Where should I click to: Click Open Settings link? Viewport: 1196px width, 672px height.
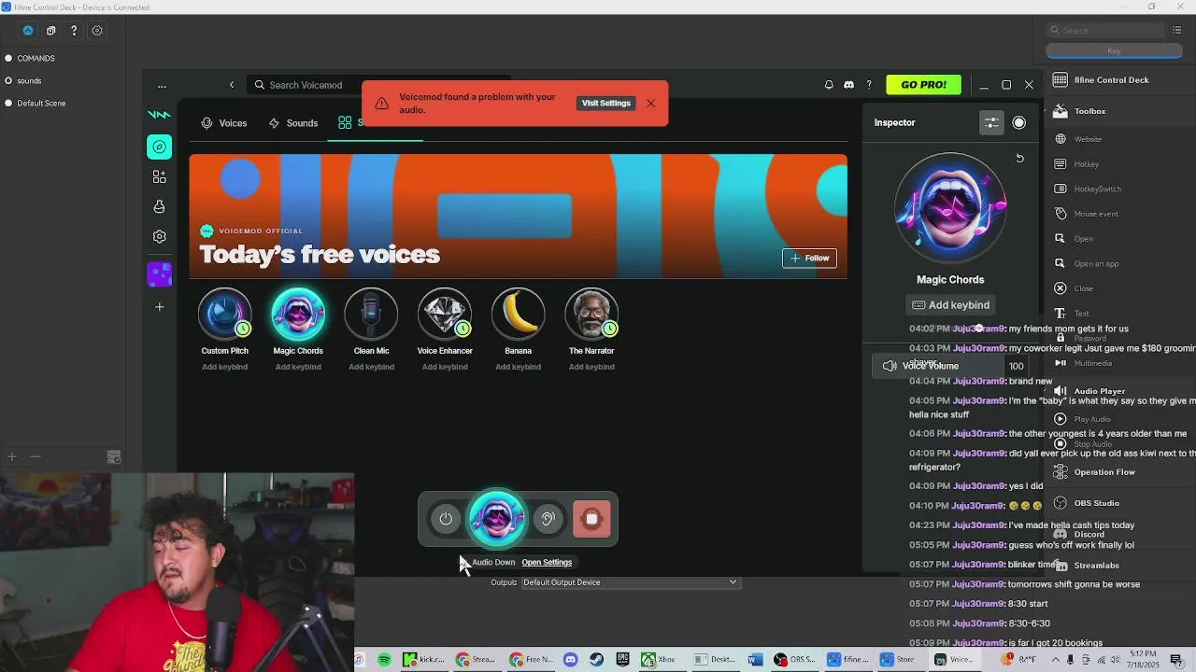(547, 562)
